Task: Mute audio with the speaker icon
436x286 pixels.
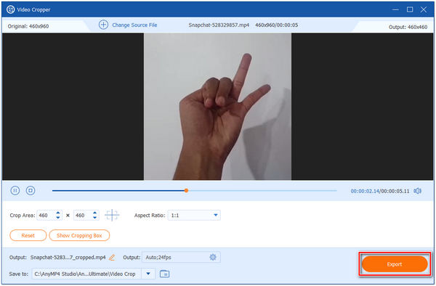Action: (x=417, y=191)
